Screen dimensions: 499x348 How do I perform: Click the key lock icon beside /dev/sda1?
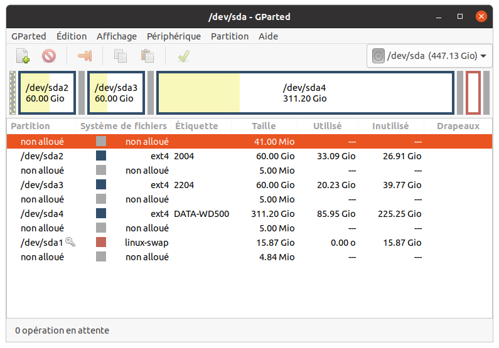click(x=70, y=242)
